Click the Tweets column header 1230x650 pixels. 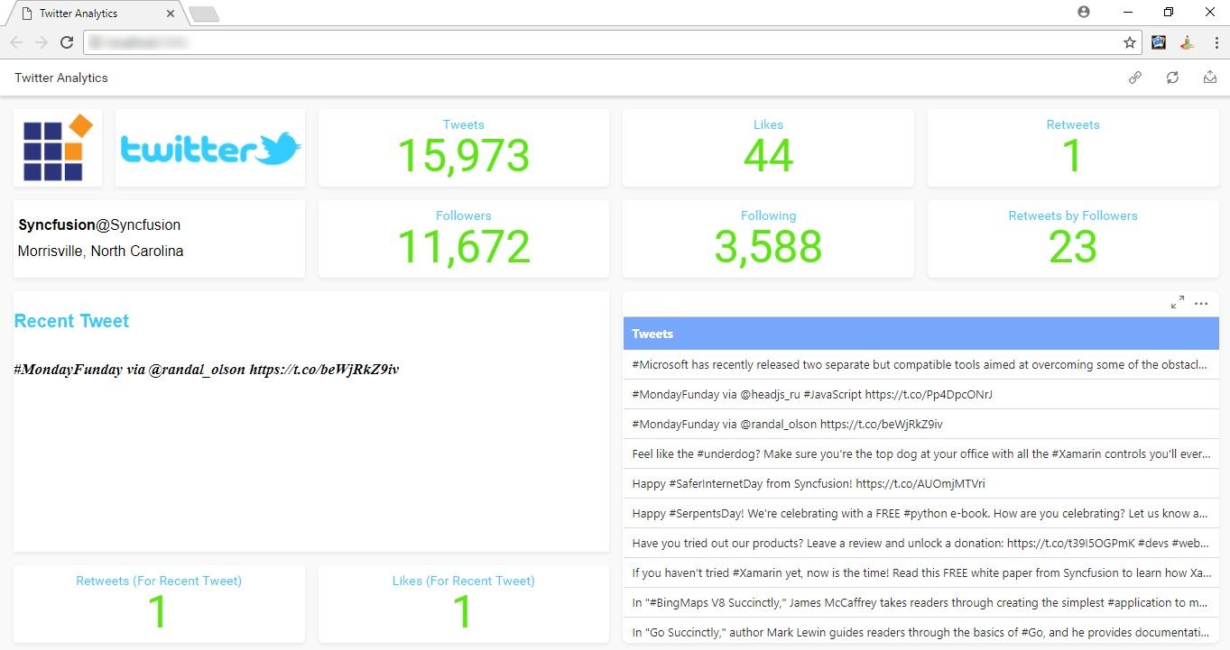[x=920, y=334]
